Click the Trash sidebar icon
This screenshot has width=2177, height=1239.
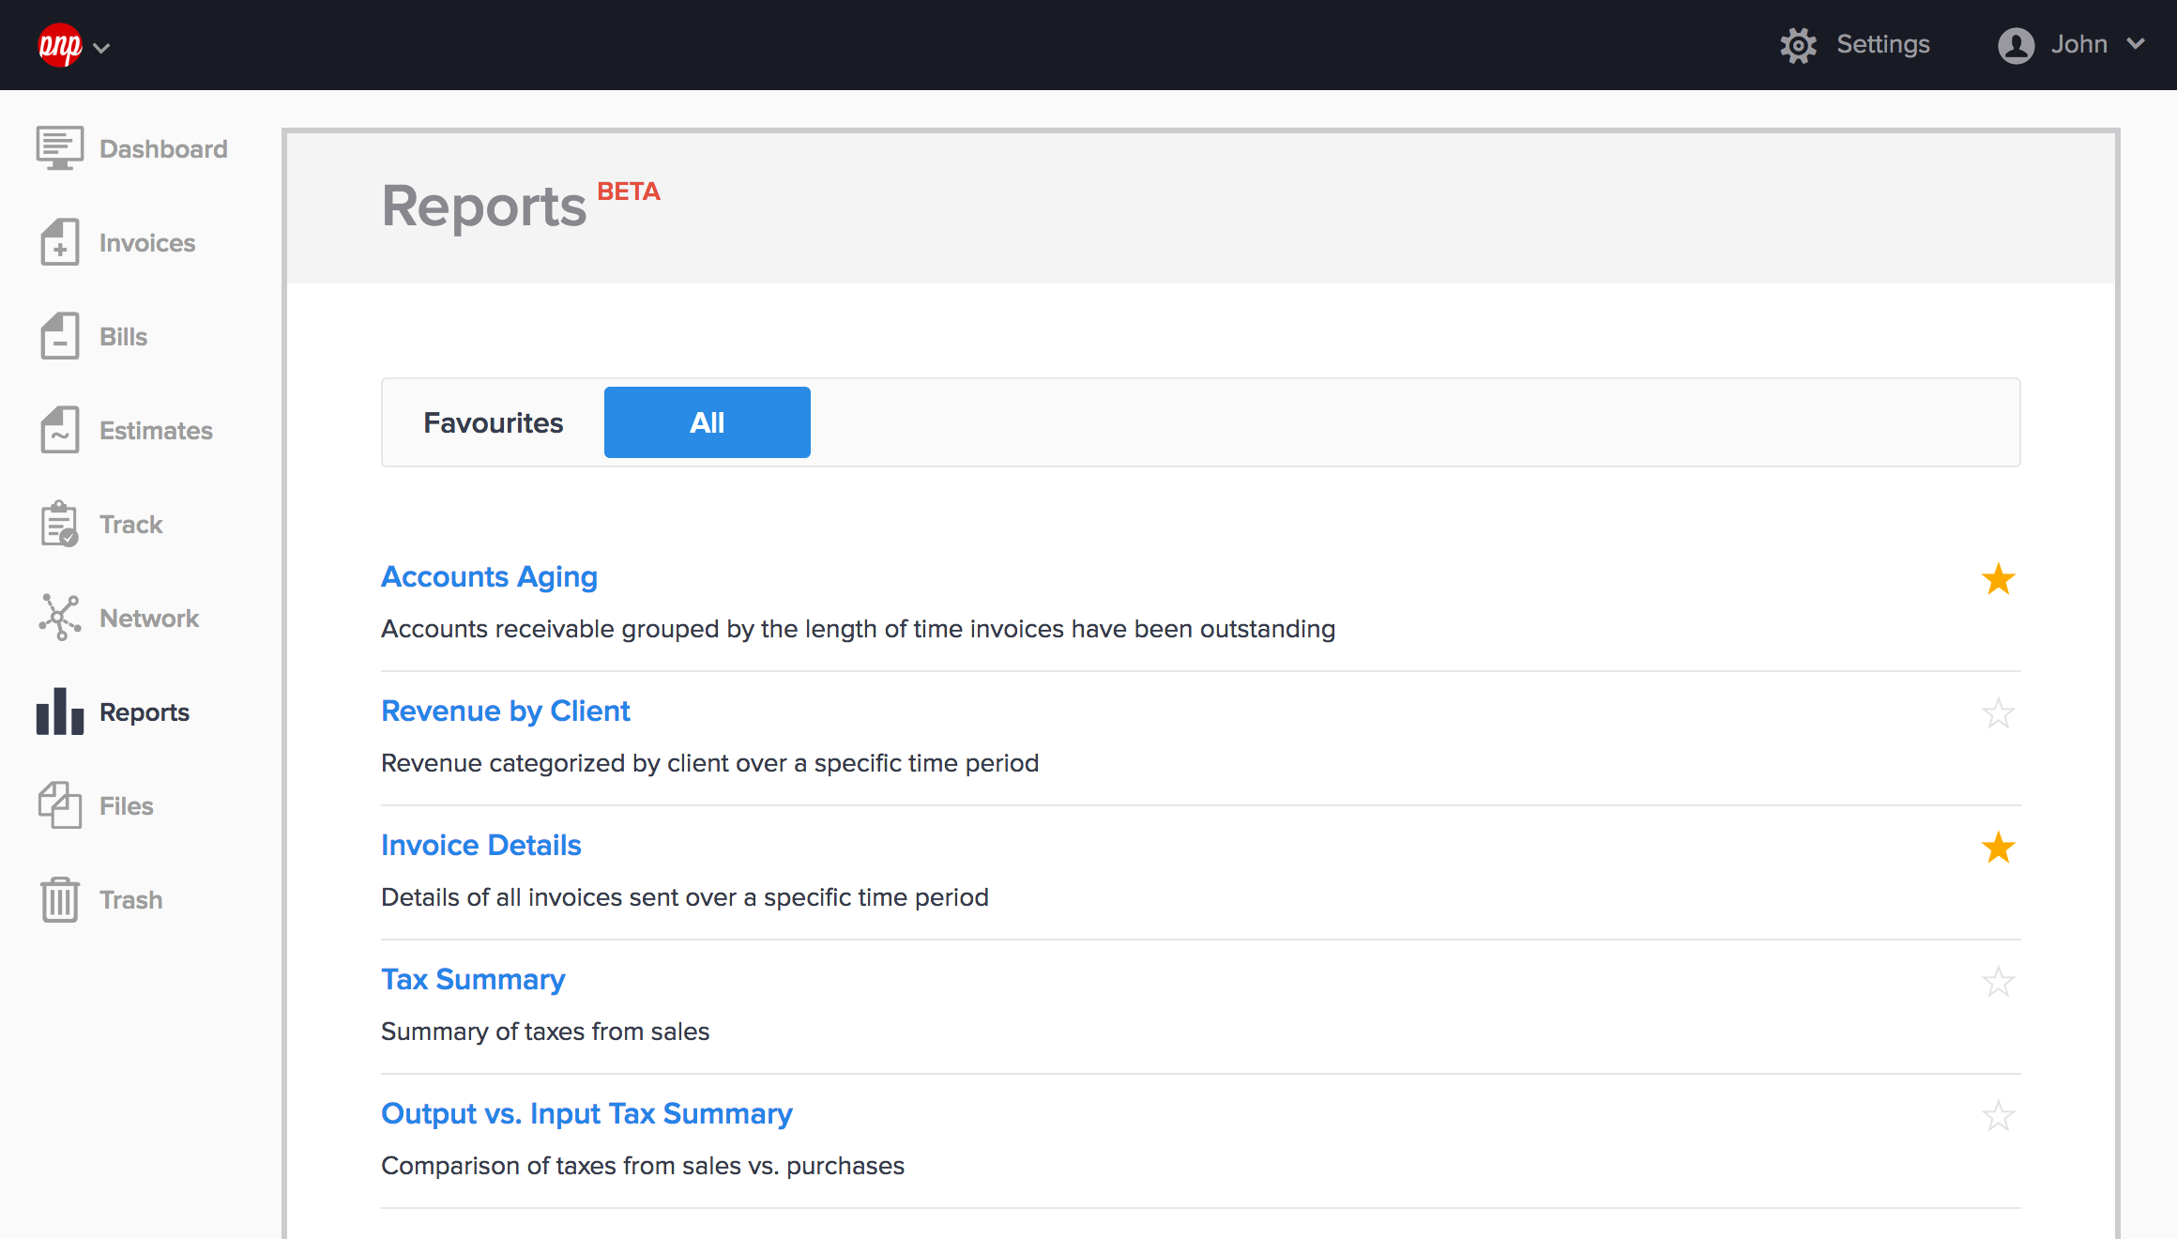(58, 899)
